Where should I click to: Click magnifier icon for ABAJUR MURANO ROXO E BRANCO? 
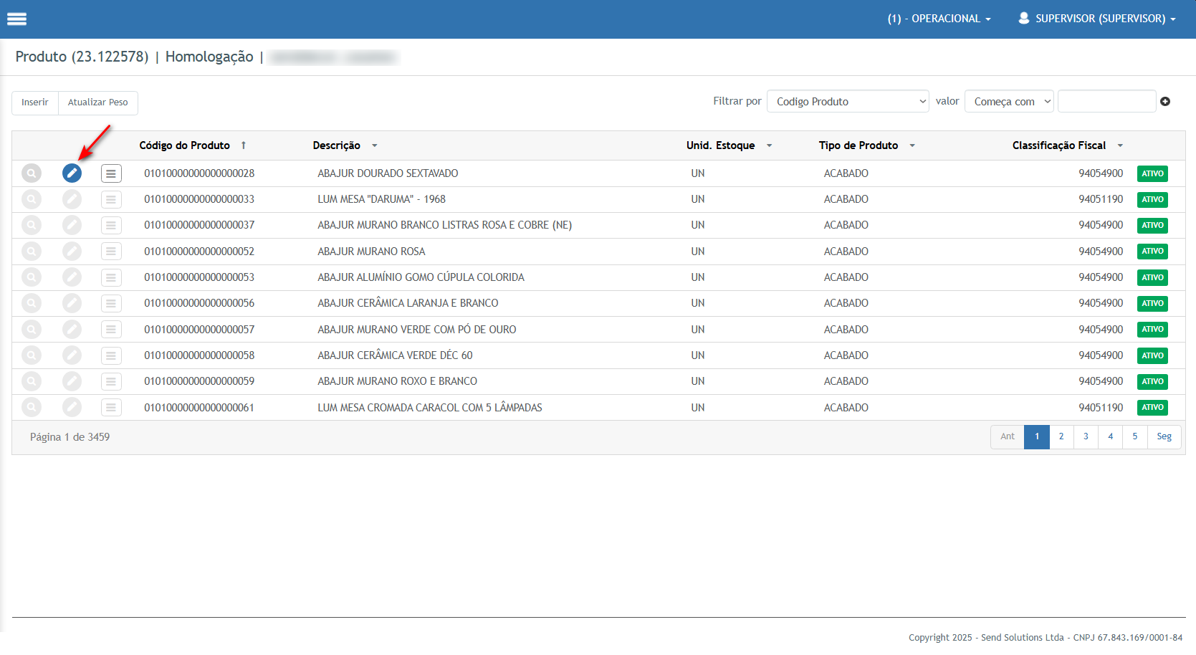(32, 381)
